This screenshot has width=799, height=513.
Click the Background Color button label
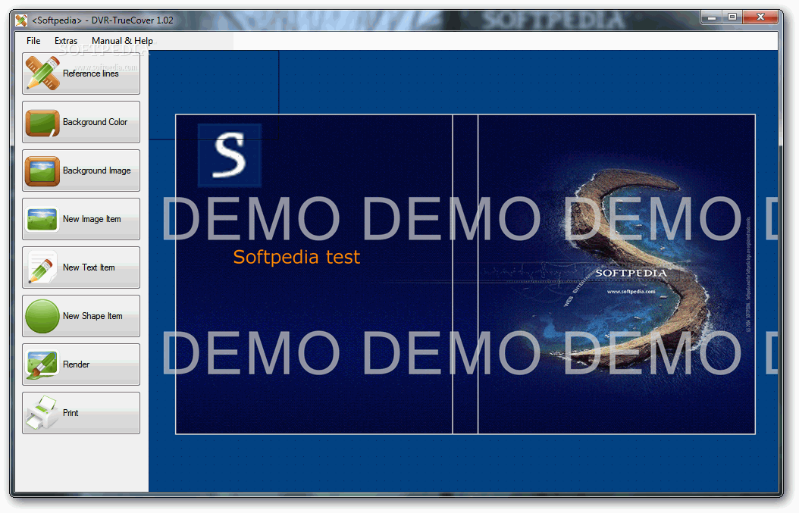pyautogui.click(x=96, y=122)
